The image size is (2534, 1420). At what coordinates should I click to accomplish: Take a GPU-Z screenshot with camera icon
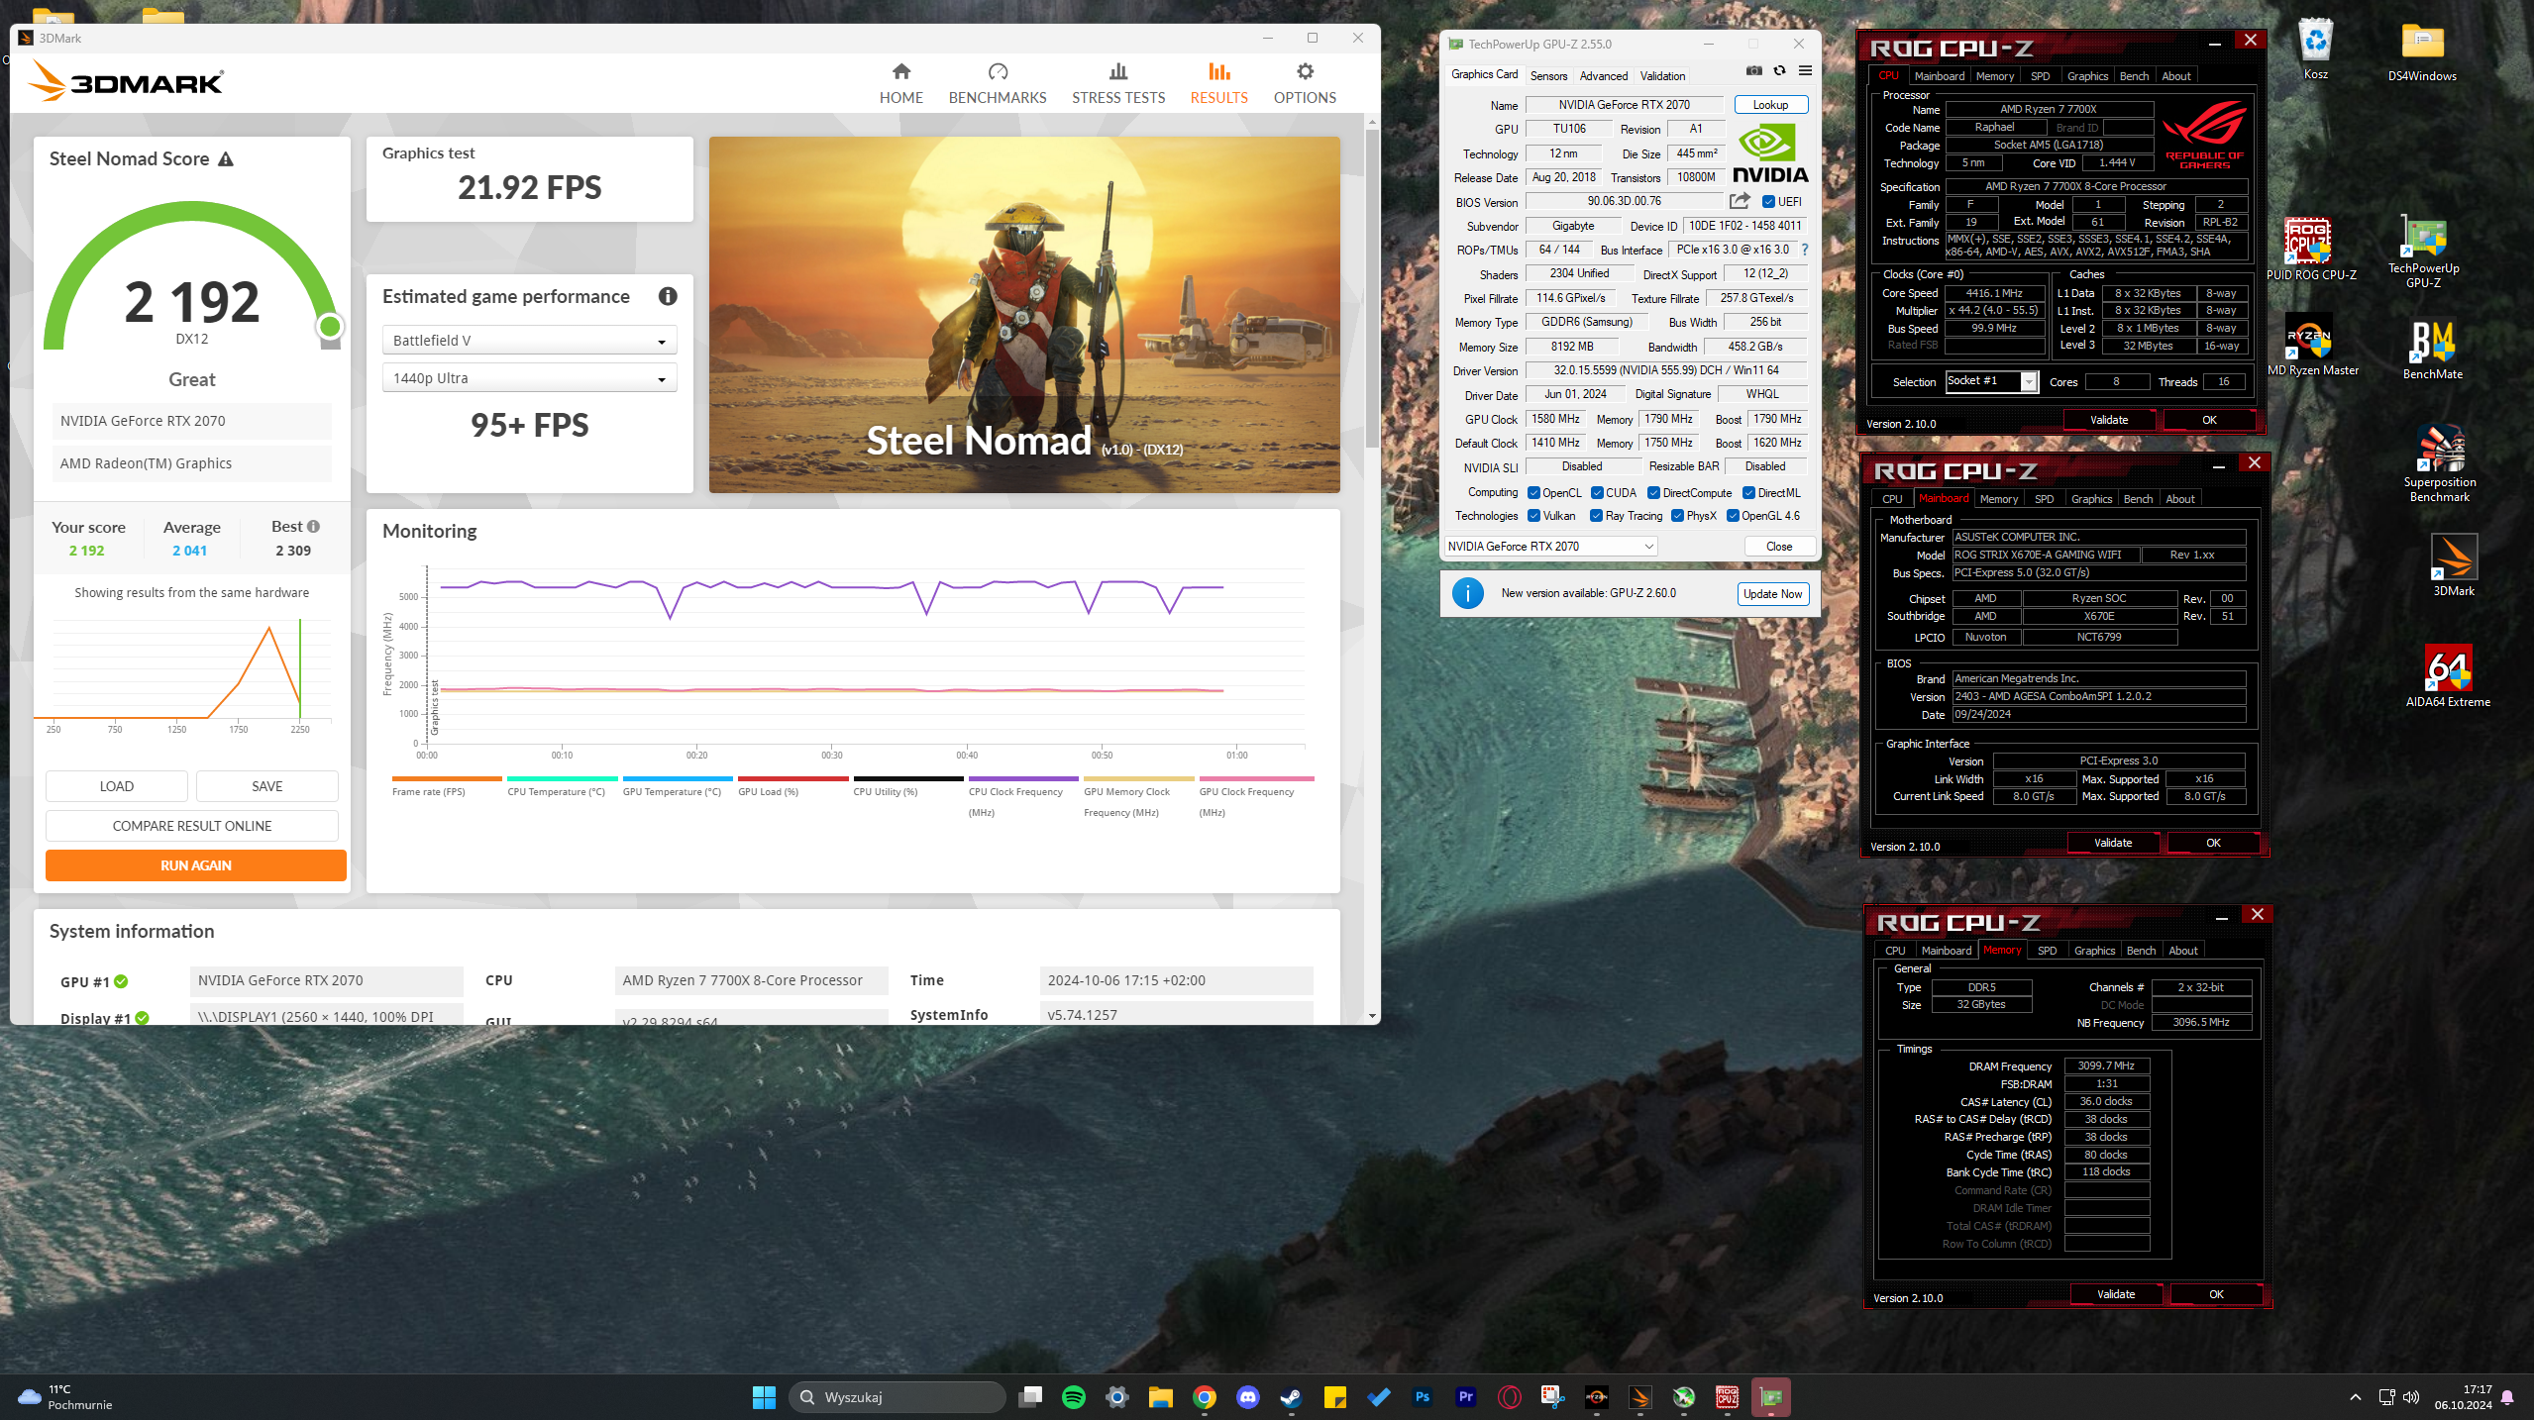(x=1754, y=70)
